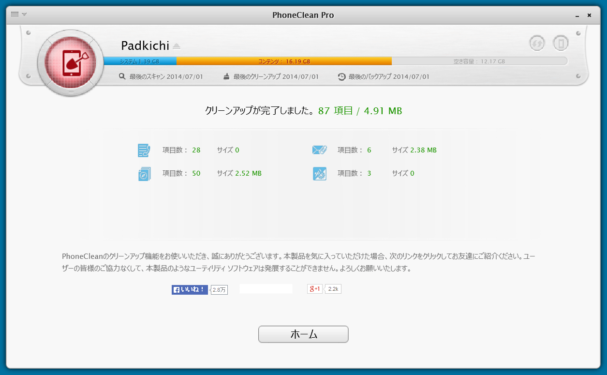
Task: Click the item count value 28
Action: [x=196, y=150]
